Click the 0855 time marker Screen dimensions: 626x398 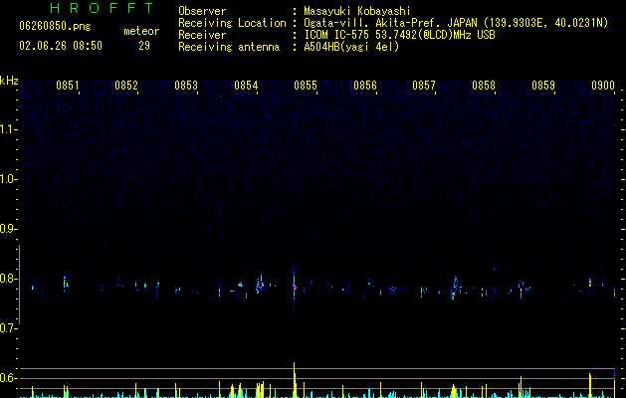click(306, 86)
